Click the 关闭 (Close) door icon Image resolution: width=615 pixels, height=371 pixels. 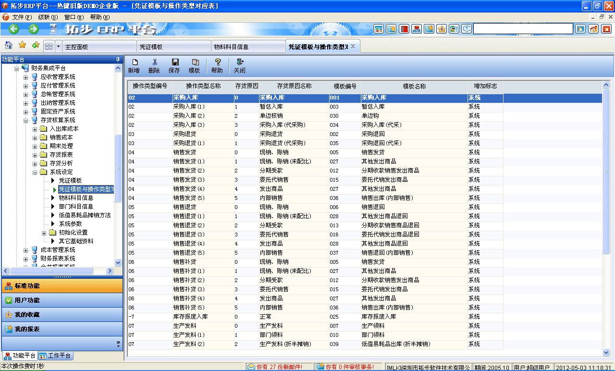pos(239,65)
